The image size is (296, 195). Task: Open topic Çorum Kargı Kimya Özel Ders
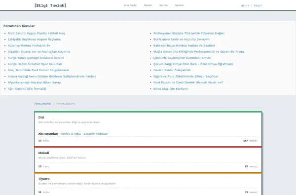[193, 64]
